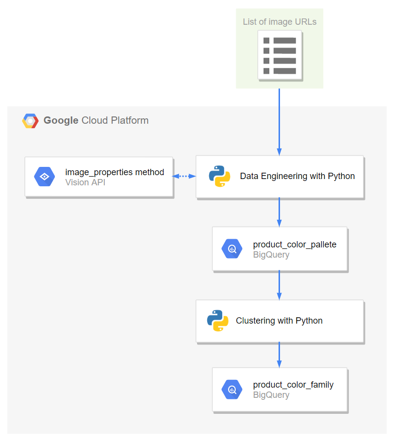Click Python logo in Clustering box
Image resolution: width=396 pixels, height=441 pixels.
point(218,321)
